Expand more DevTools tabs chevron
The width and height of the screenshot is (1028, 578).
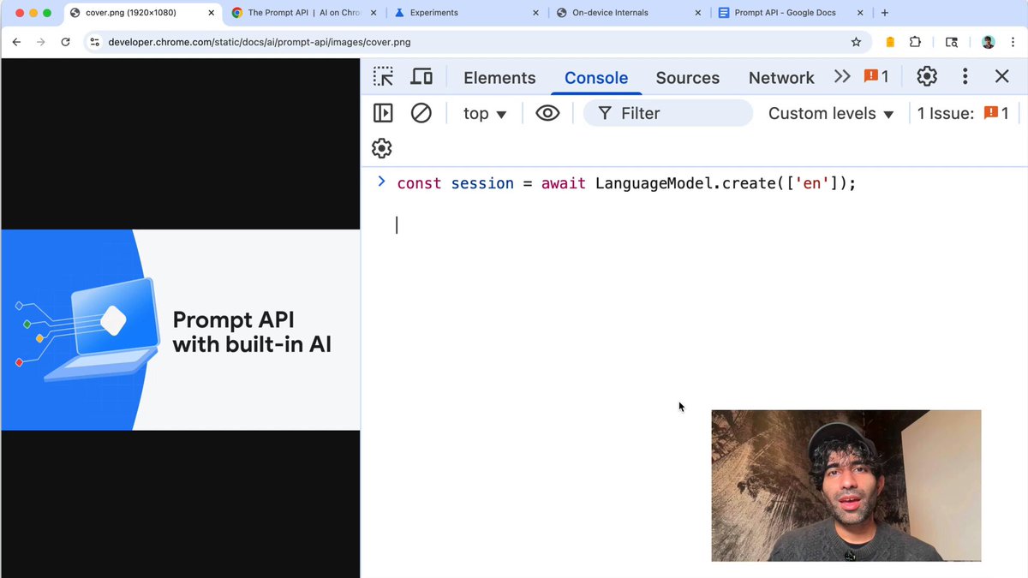pos(842,77)
